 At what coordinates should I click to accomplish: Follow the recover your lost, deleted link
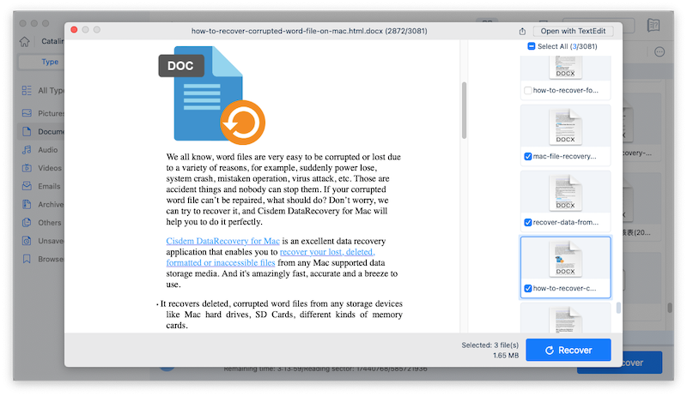tap(327, 252)
